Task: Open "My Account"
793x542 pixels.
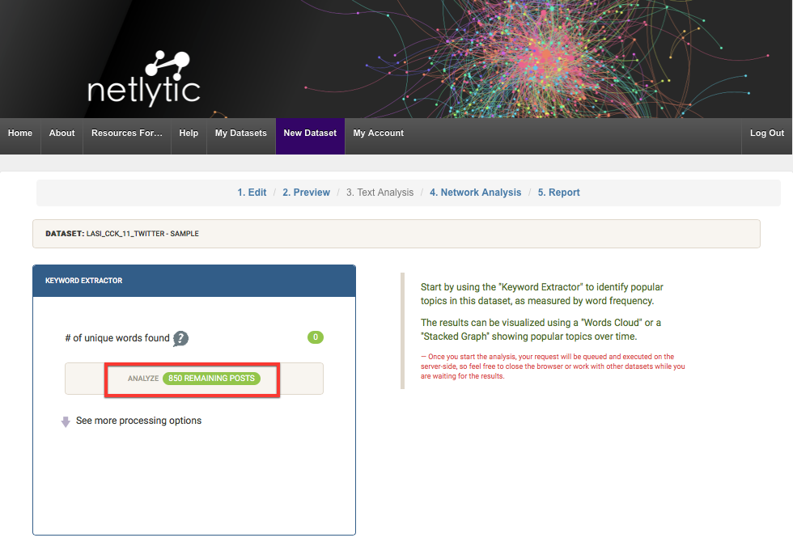Action: pyautogui.click(x=378, y=133)
